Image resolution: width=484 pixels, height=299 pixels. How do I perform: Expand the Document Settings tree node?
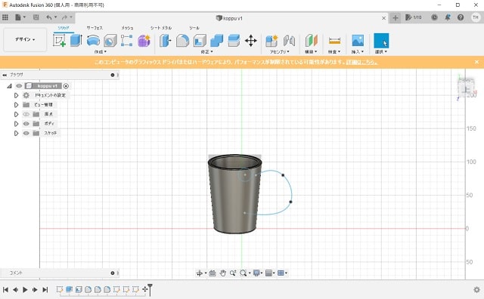(16, 95)
